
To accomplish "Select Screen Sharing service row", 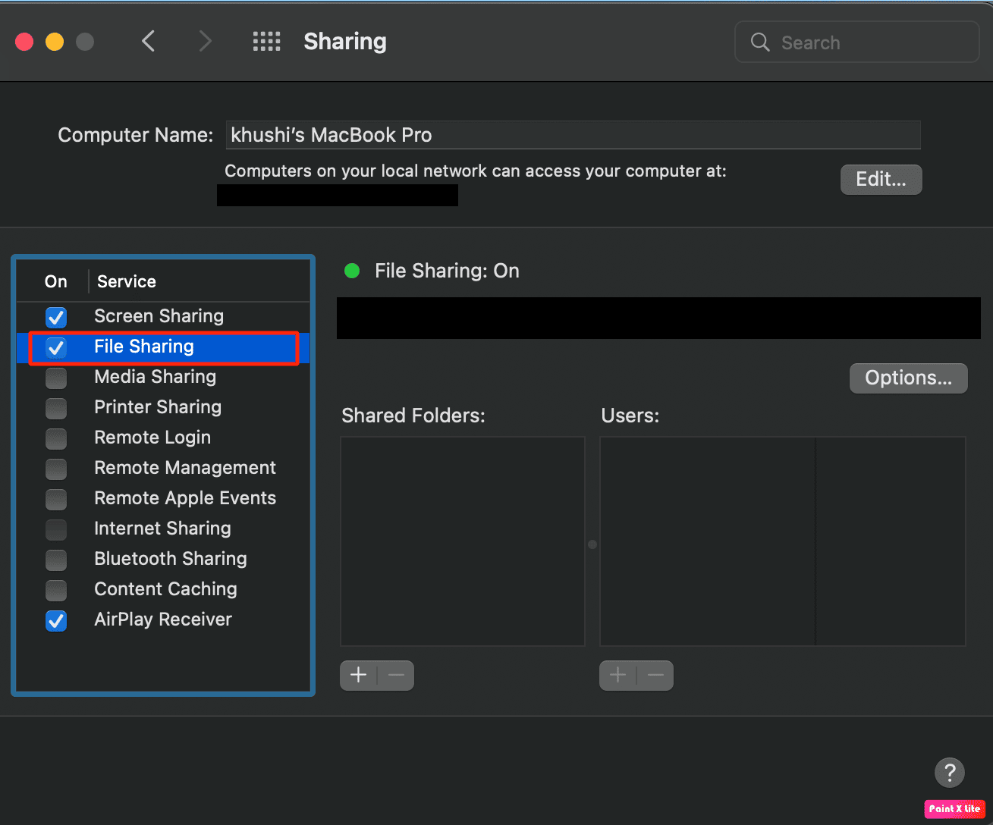I will (163, 316).
